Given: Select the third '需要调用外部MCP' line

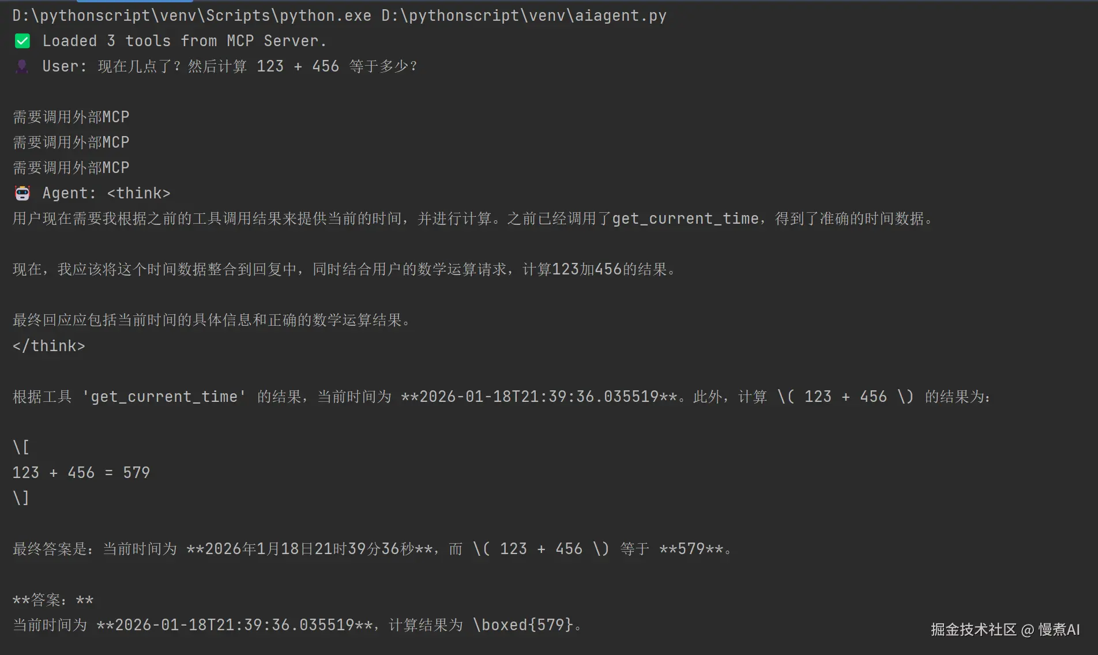Looking at the screenshot, I should point(71,168).
